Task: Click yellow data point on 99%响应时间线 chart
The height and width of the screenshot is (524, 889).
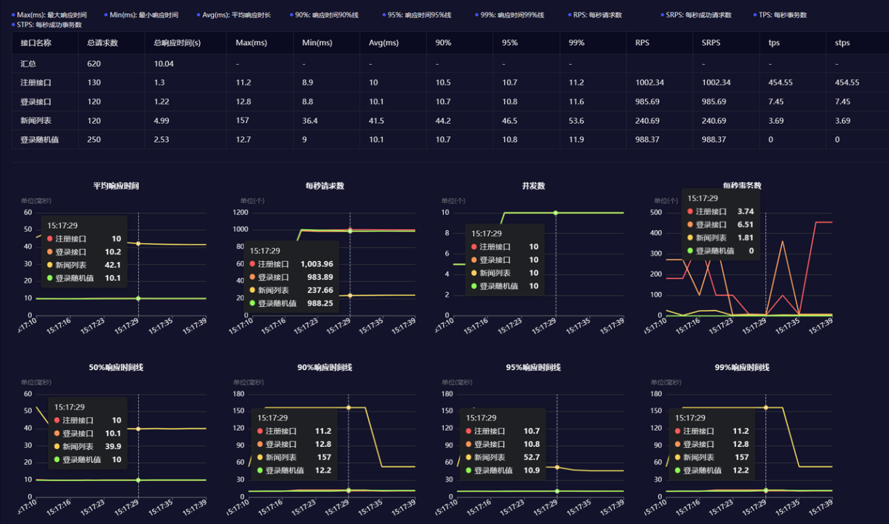Action: click(765, 408)
